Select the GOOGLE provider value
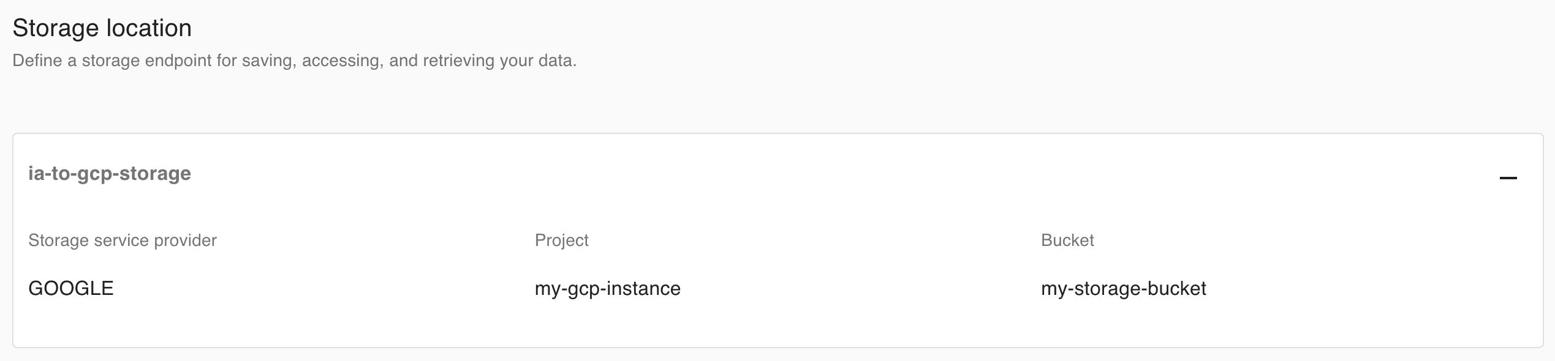The height and width of the screenshot is (361, 1555). [71, 288]
